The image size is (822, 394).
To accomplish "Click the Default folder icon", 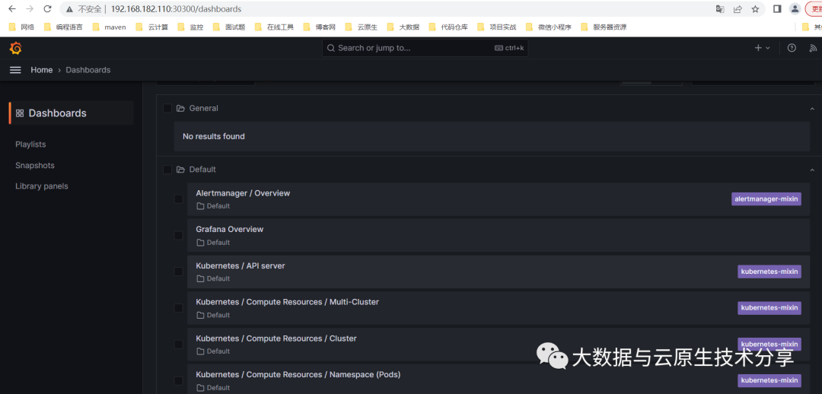I will click(181, 170).
